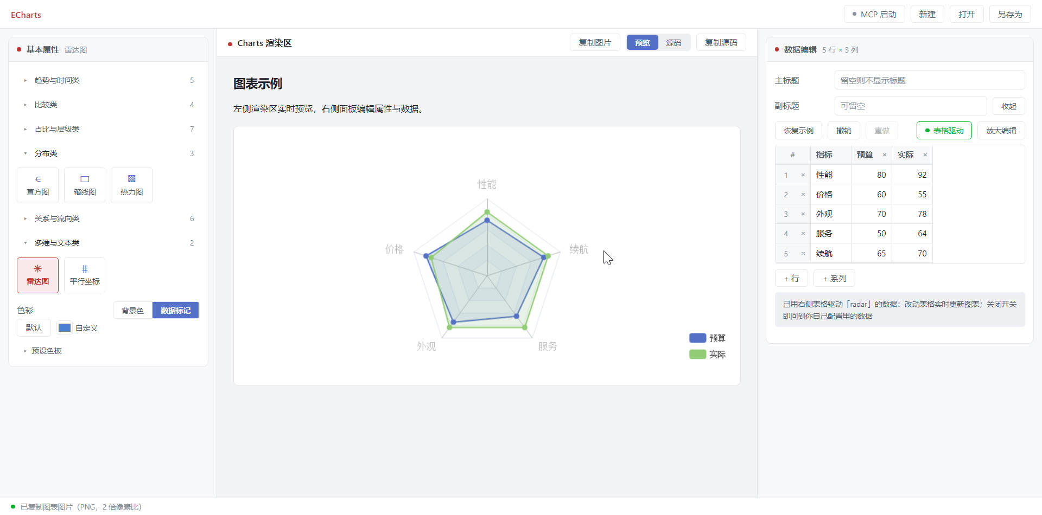Remove row 5 续航 using its × icon

[x=803, y=254]
